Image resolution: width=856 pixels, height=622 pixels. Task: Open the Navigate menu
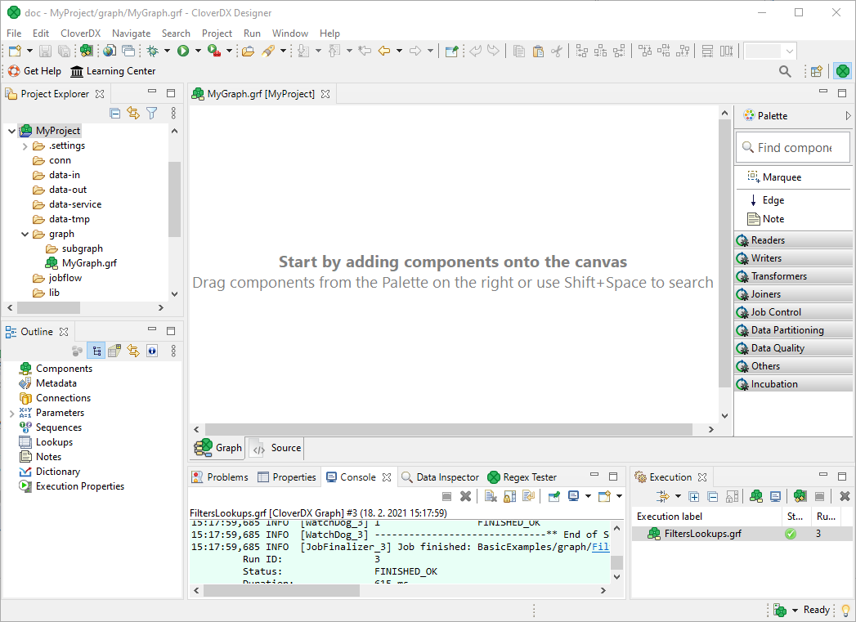click(x=131, y=34)
